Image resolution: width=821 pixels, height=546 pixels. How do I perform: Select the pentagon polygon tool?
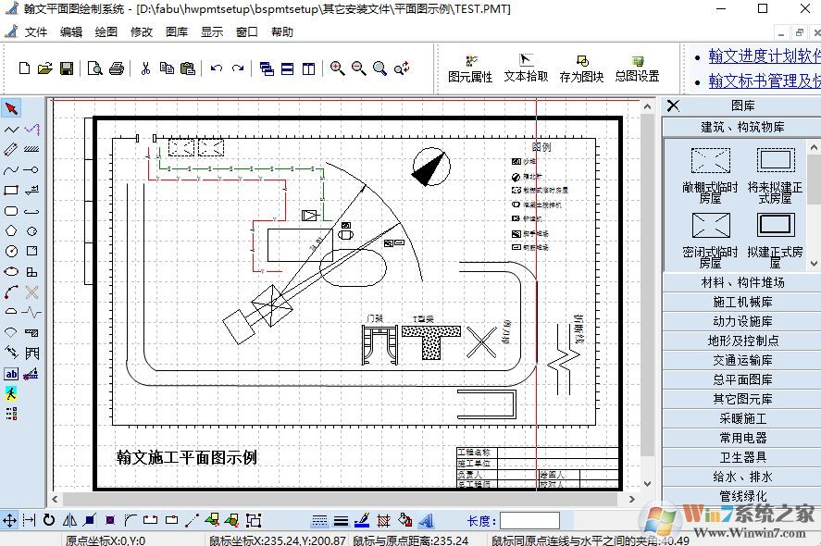[11, 230]
